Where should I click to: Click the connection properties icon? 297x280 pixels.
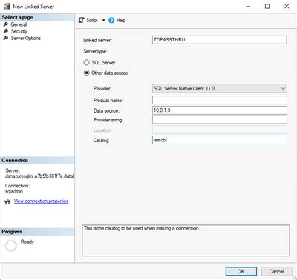click(7, 201)
